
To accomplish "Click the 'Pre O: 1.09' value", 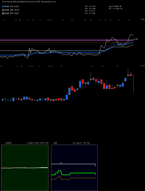I will [90, 6].
